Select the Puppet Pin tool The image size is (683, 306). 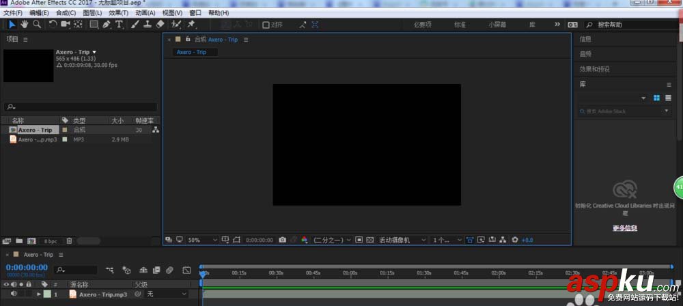click(x=191, y=25)
